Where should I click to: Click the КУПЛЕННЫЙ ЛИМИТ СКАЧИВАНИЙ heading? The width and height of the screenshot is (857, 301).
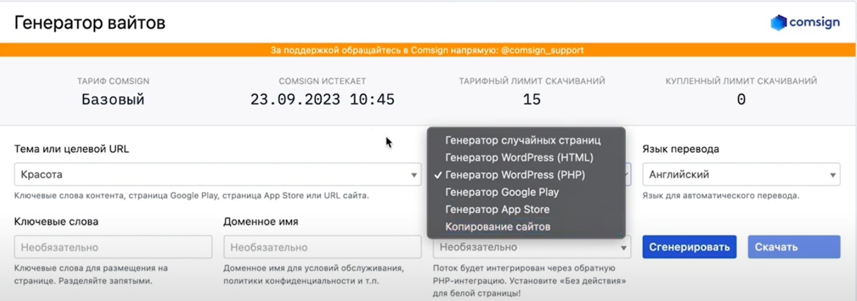click(x=741, y=81)
